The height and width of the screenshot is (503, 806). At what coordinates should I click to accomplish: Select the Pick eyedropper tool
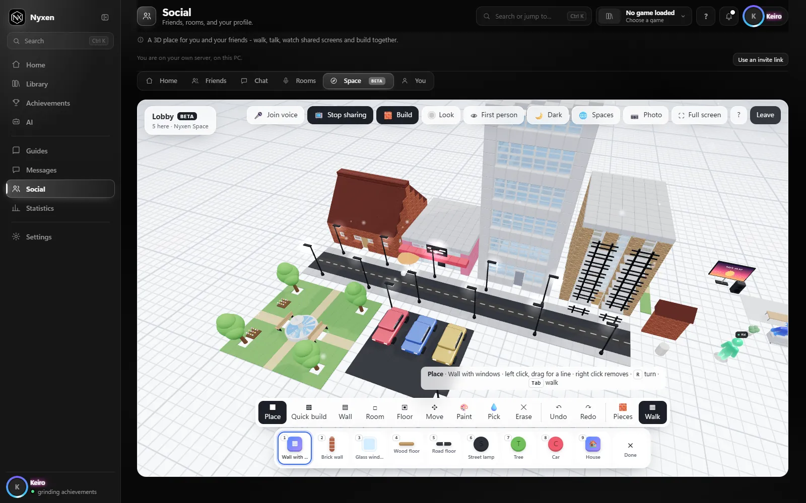(x=494, y=412)
